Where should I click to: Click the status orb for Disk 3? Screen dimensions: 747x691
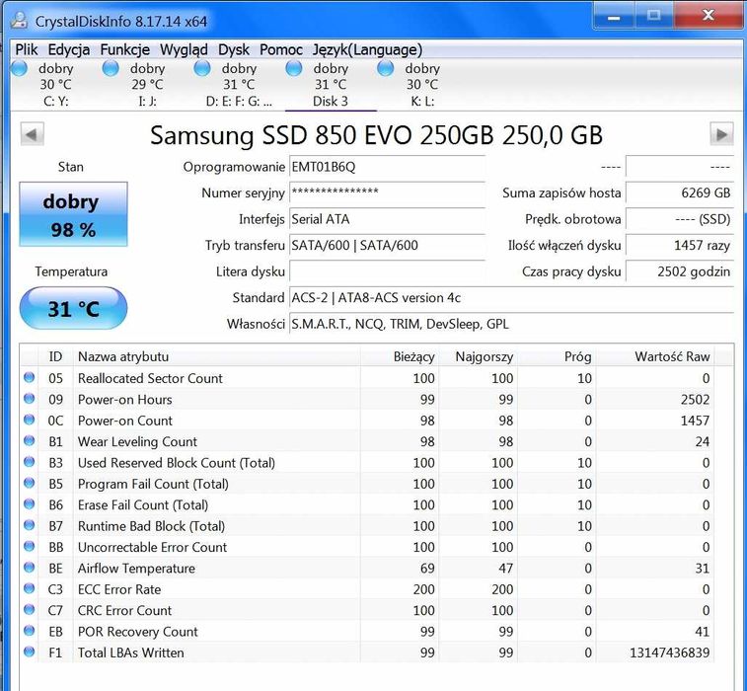[294, 69]
